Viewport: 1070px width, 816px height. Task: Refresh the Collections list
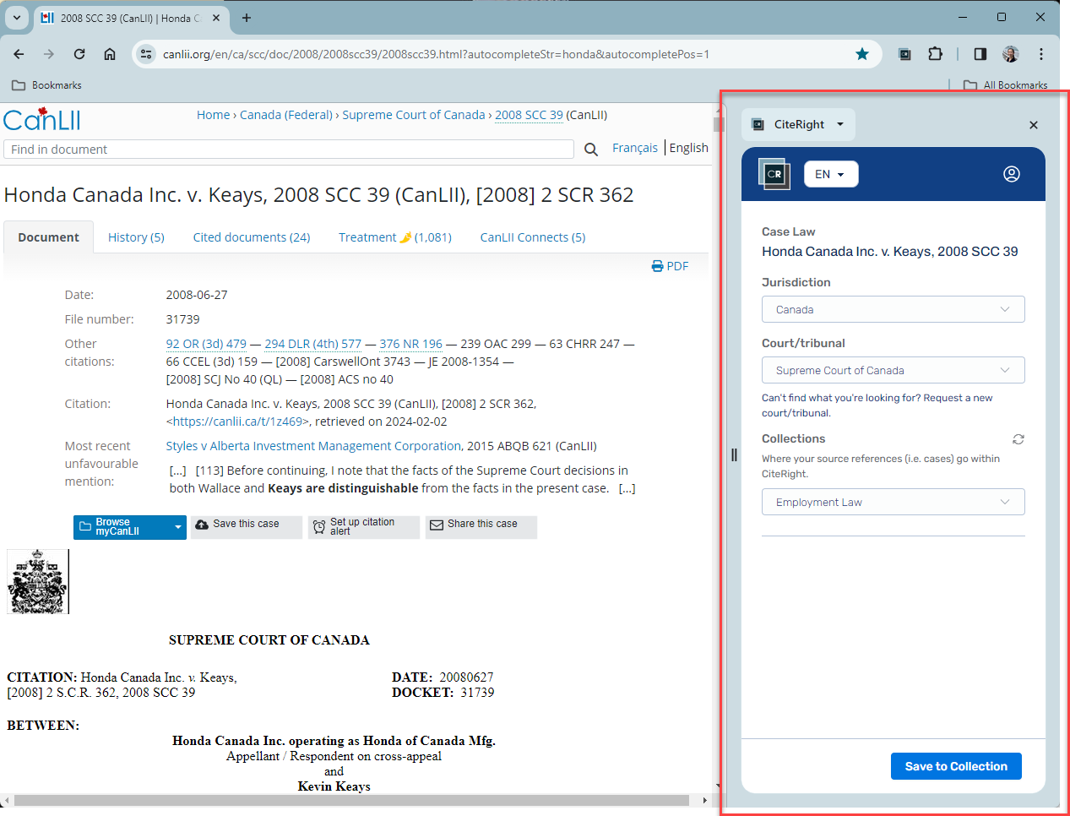pyautogui.click(x=1018, y=439)
